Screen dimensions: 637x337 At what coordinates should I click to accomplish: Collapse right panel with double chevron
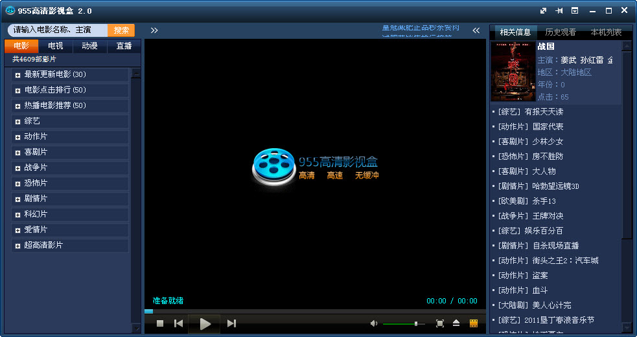click(476, 30)
